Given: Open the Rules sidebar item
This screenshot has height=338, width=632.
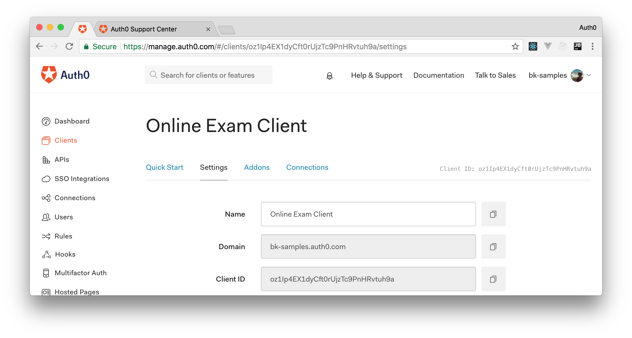Looking at the screenshot, I should (x=63, y=236).
